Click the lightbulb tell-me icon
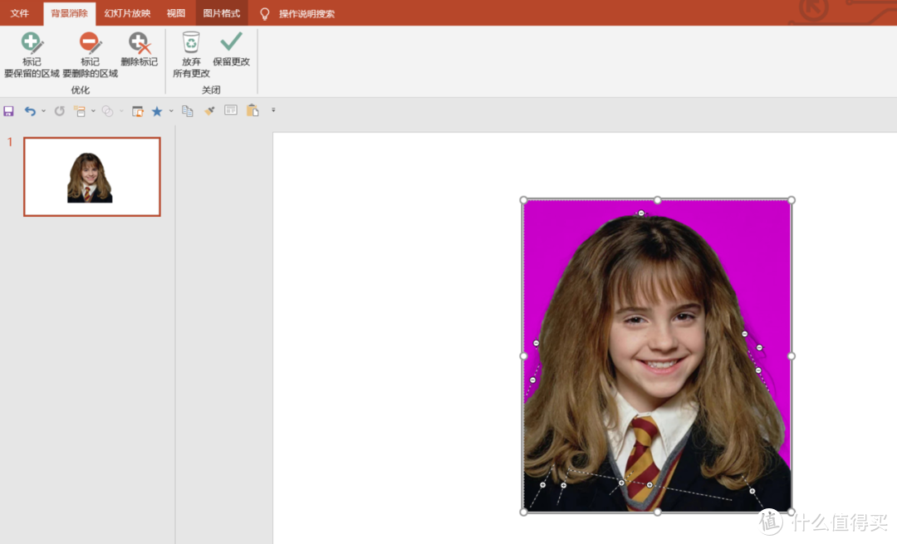Viewport: 897px width, 544px height. pyautogui.click(x=264, y=14)
